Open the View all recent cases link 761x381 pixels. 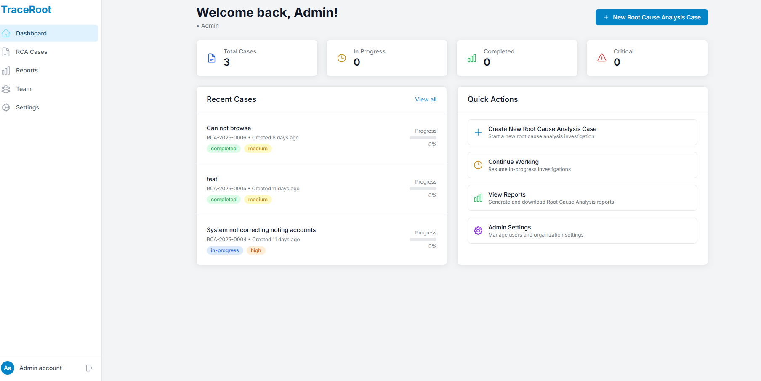[x=426, y=99]
